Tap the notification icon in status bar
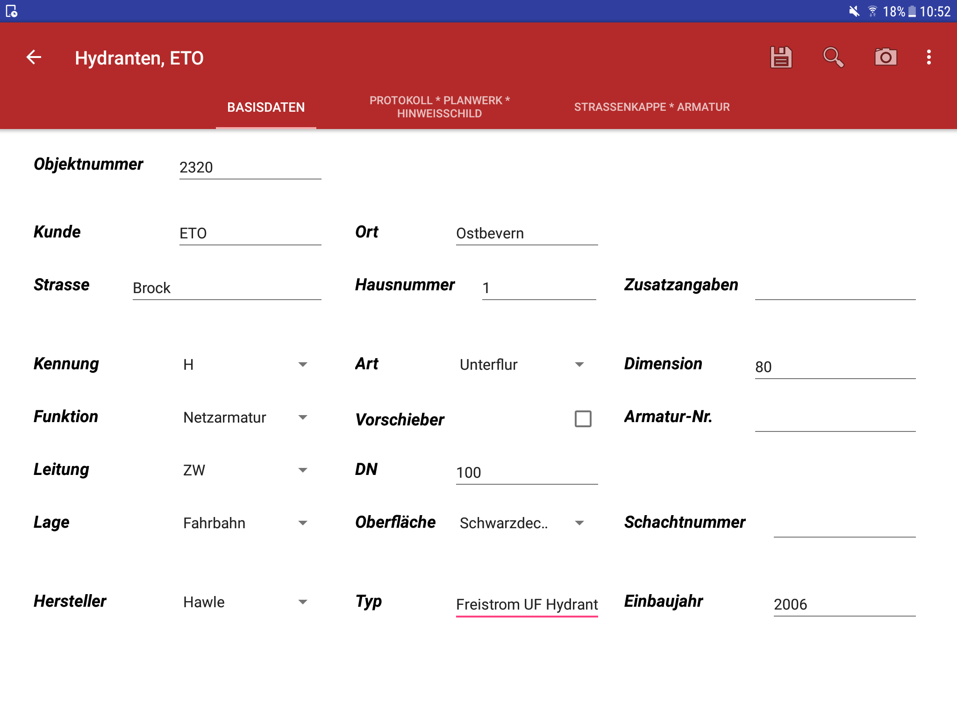Image resolution: width=957 pixels, height=718 pixels. click(12, 11)
